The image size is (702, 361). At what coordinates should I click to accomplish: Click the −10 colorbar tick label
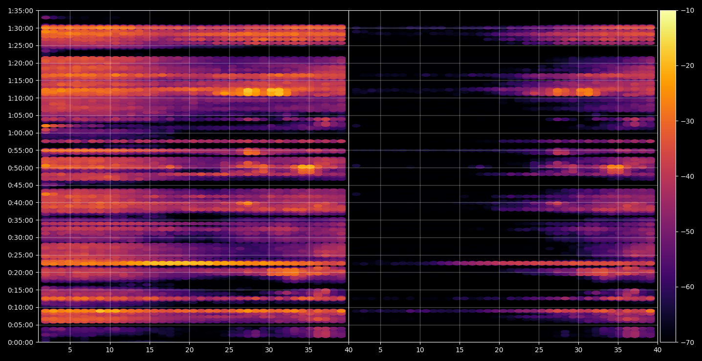tap(687, 11)
